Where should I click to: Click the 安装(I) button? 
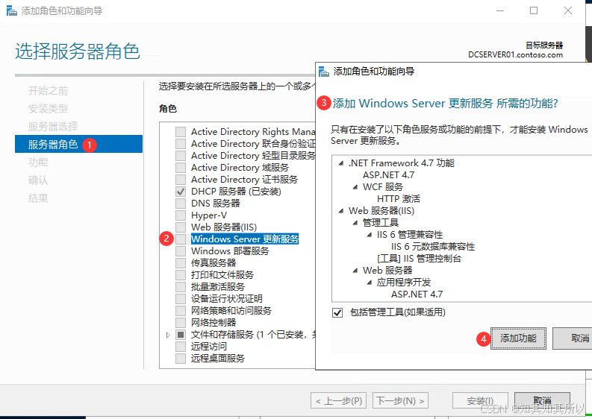(x=480, y=401)
